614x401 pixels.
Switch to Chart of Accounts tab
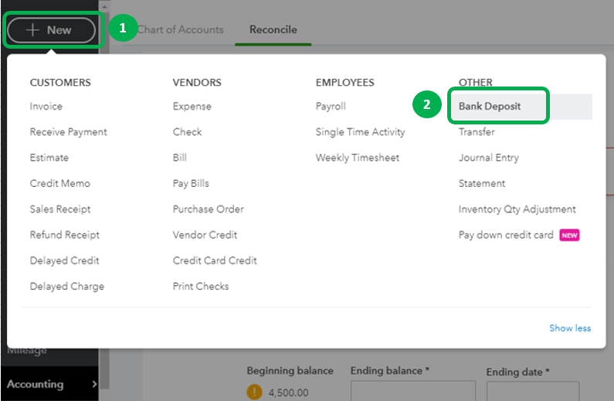click(180, 30)
